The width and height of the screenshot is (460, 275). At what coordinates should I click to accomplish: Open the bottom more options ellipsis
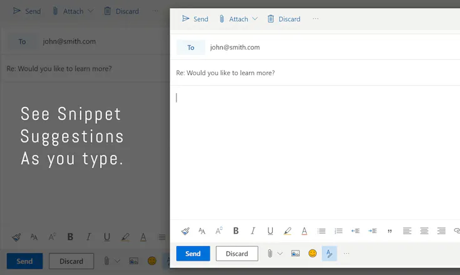pyautogui.click(x=347, y=254)
